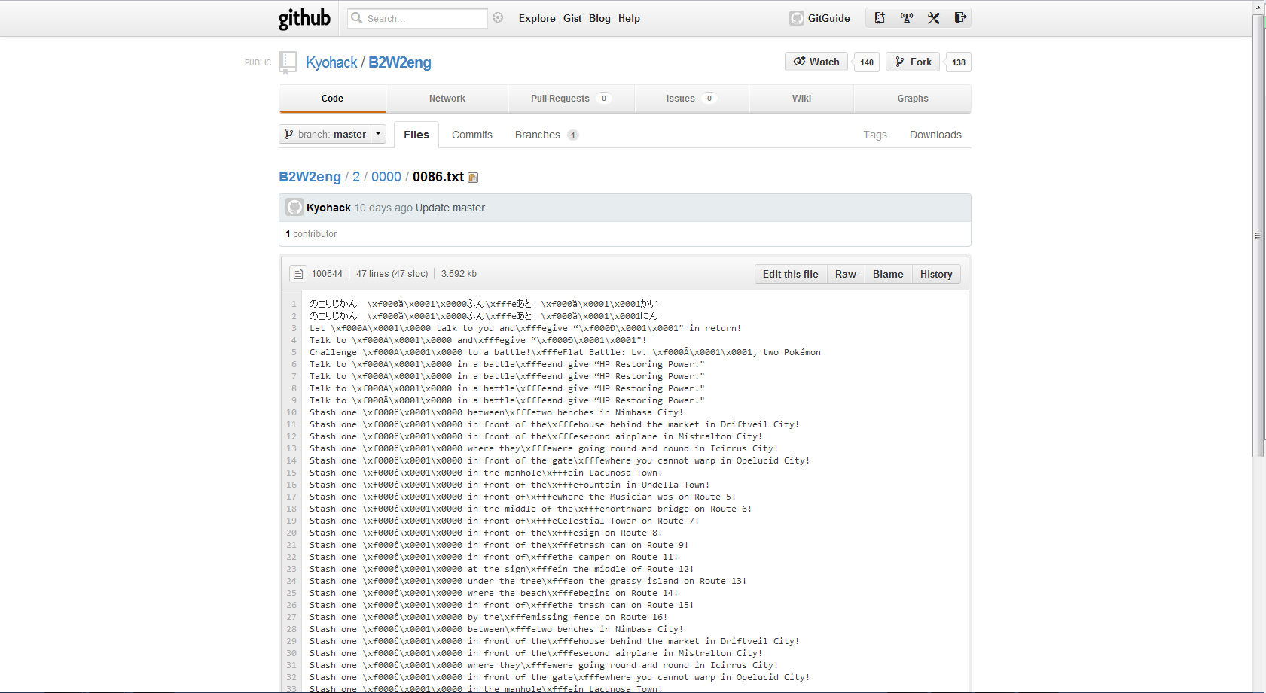Click the sign out icon

point(960,18)
